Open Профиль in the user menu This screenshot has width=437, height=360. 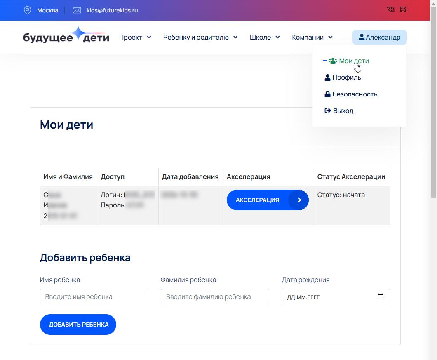tap(346, 77)
